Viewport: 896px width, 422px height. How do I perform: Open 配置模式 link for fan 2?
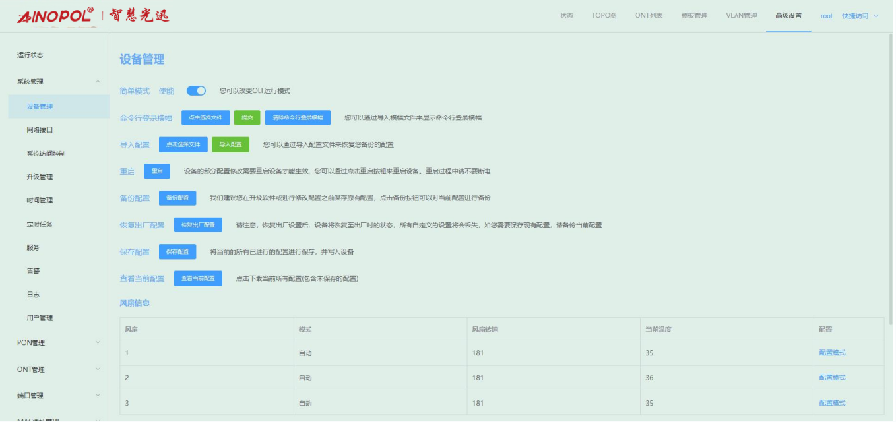click(832, 378)
